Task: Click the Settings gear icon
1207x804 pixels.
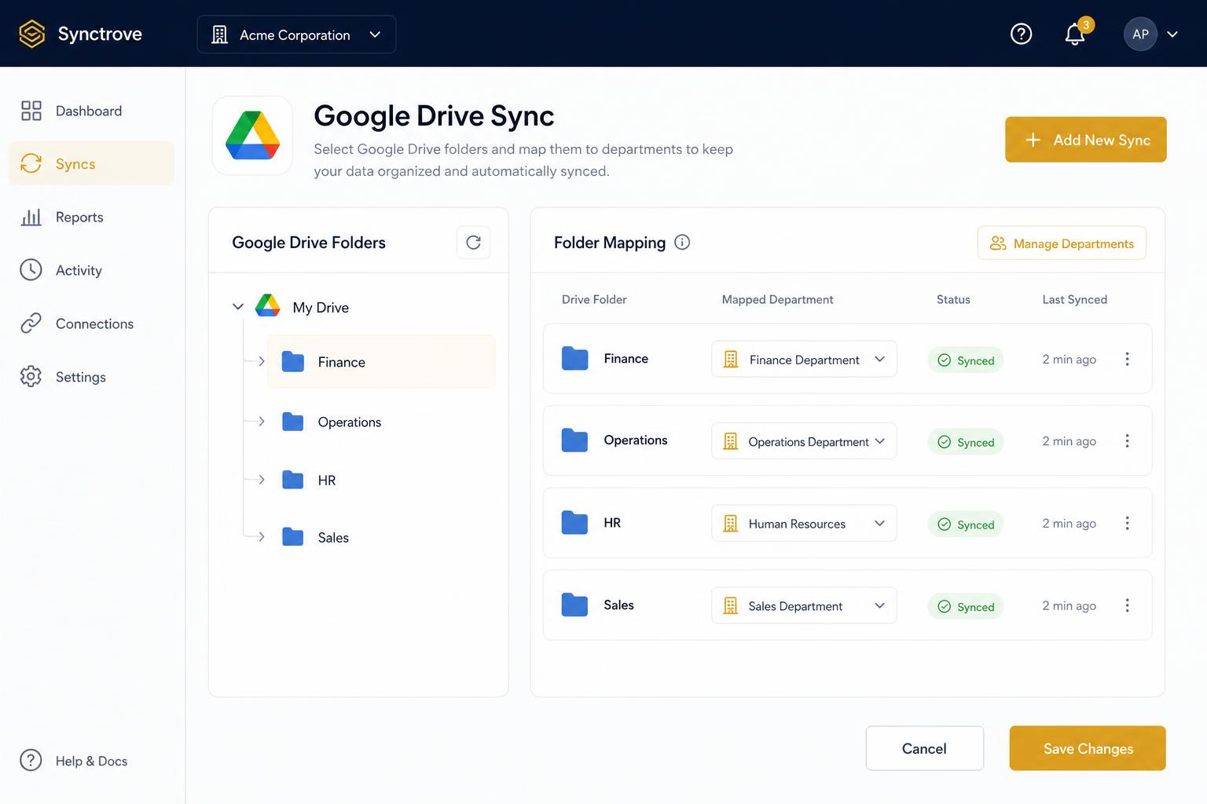Action: 31,377
